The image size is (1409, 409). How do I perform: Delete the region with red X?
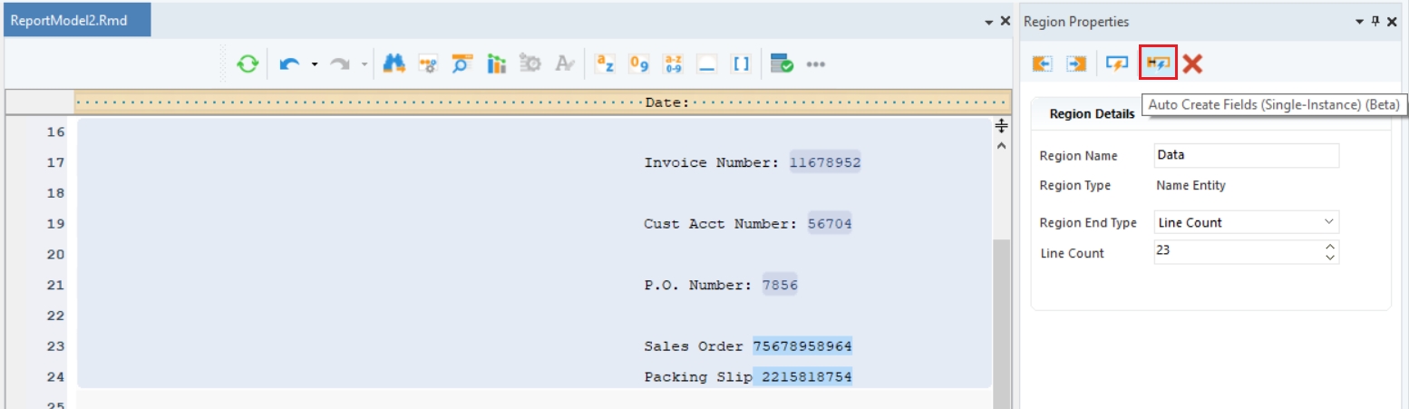point(1192,63)
